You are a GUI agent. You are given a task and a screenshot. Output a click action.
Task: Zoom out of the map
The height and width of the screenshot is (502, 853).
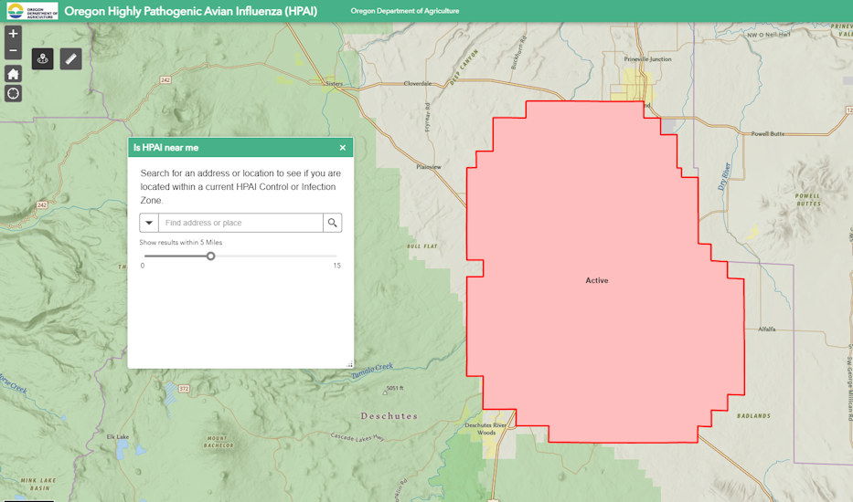13,50
